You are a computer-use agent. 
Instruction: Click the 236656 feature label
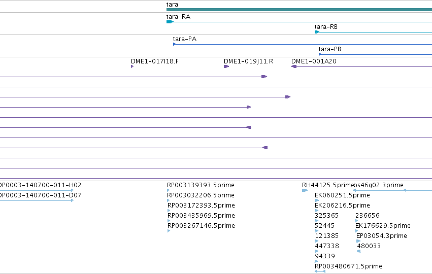pos(367,215)
